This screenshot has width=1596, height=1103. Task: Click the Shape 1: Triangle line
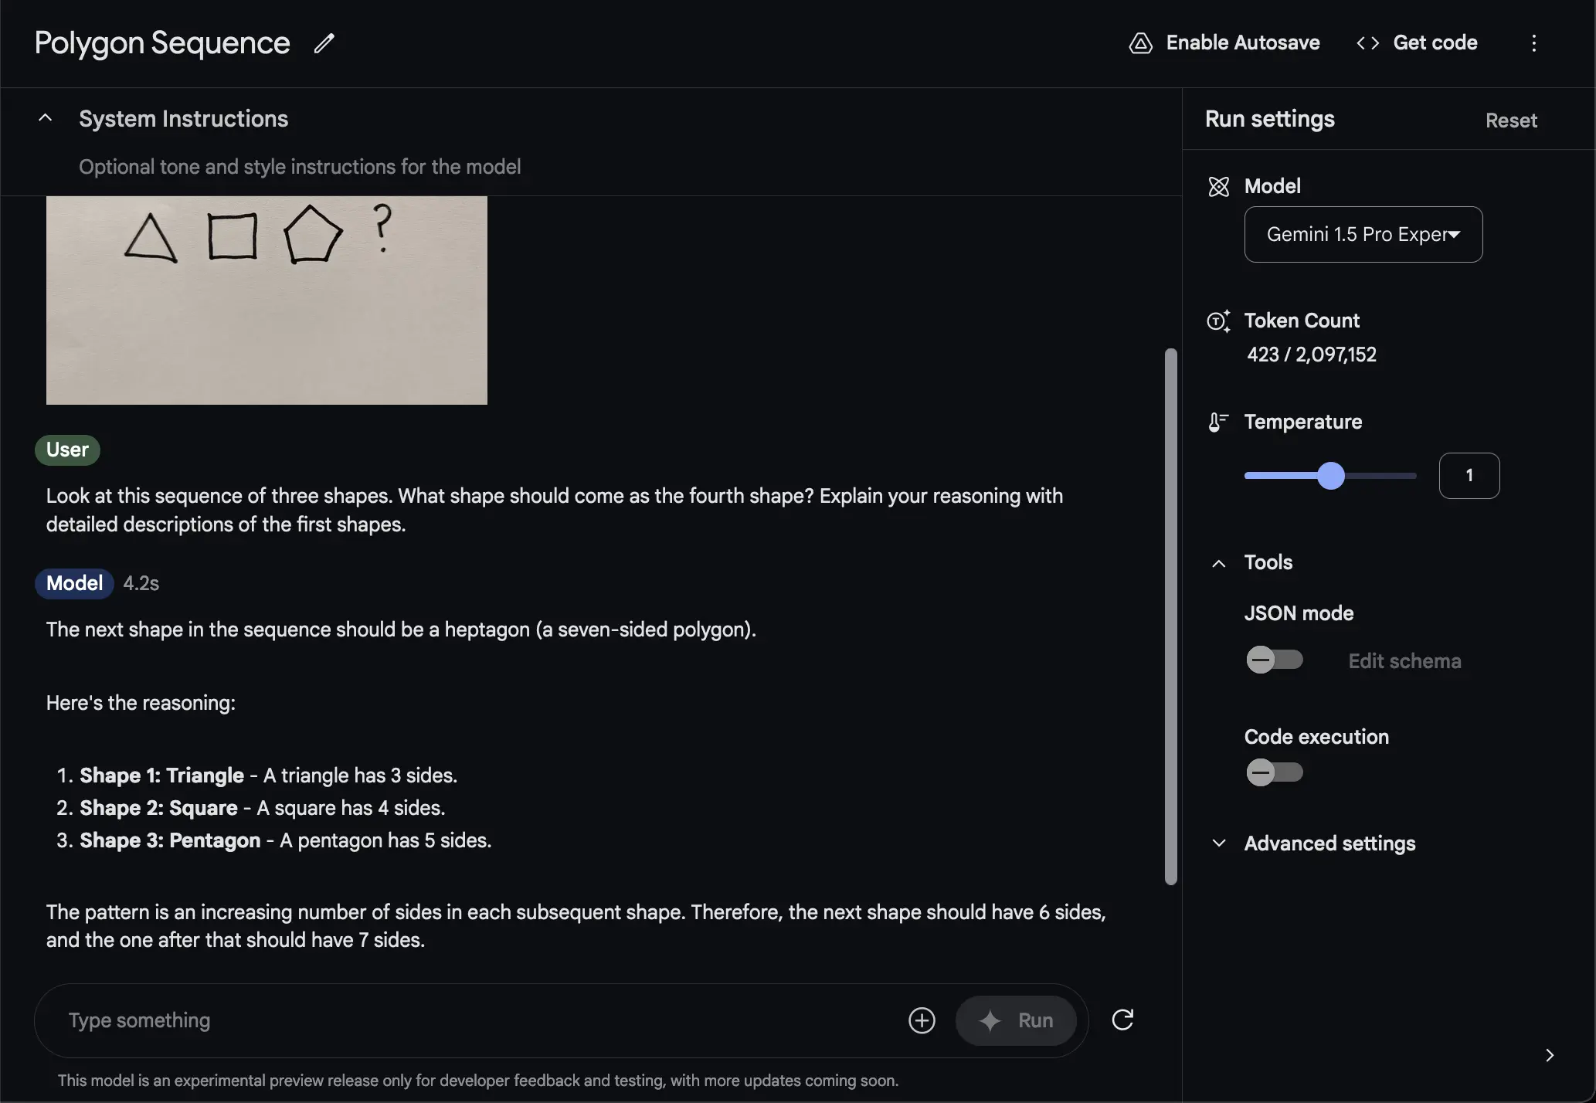(269, 775)
